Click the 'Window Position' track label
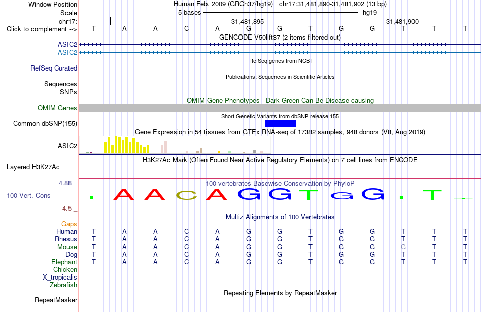The width and height of the screenshot is (482, 312). click(x=53, y=4)
